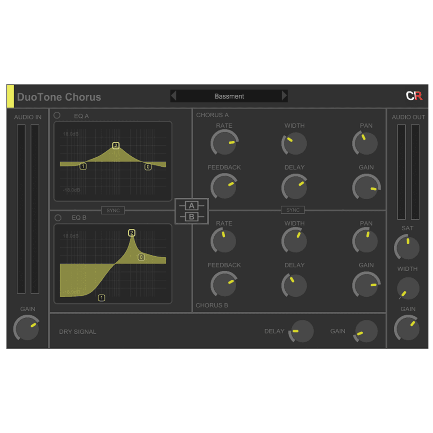Toggle the EQ B enable circle
Image resolution: width=433 pixels, height=433 pixels.
57,218
